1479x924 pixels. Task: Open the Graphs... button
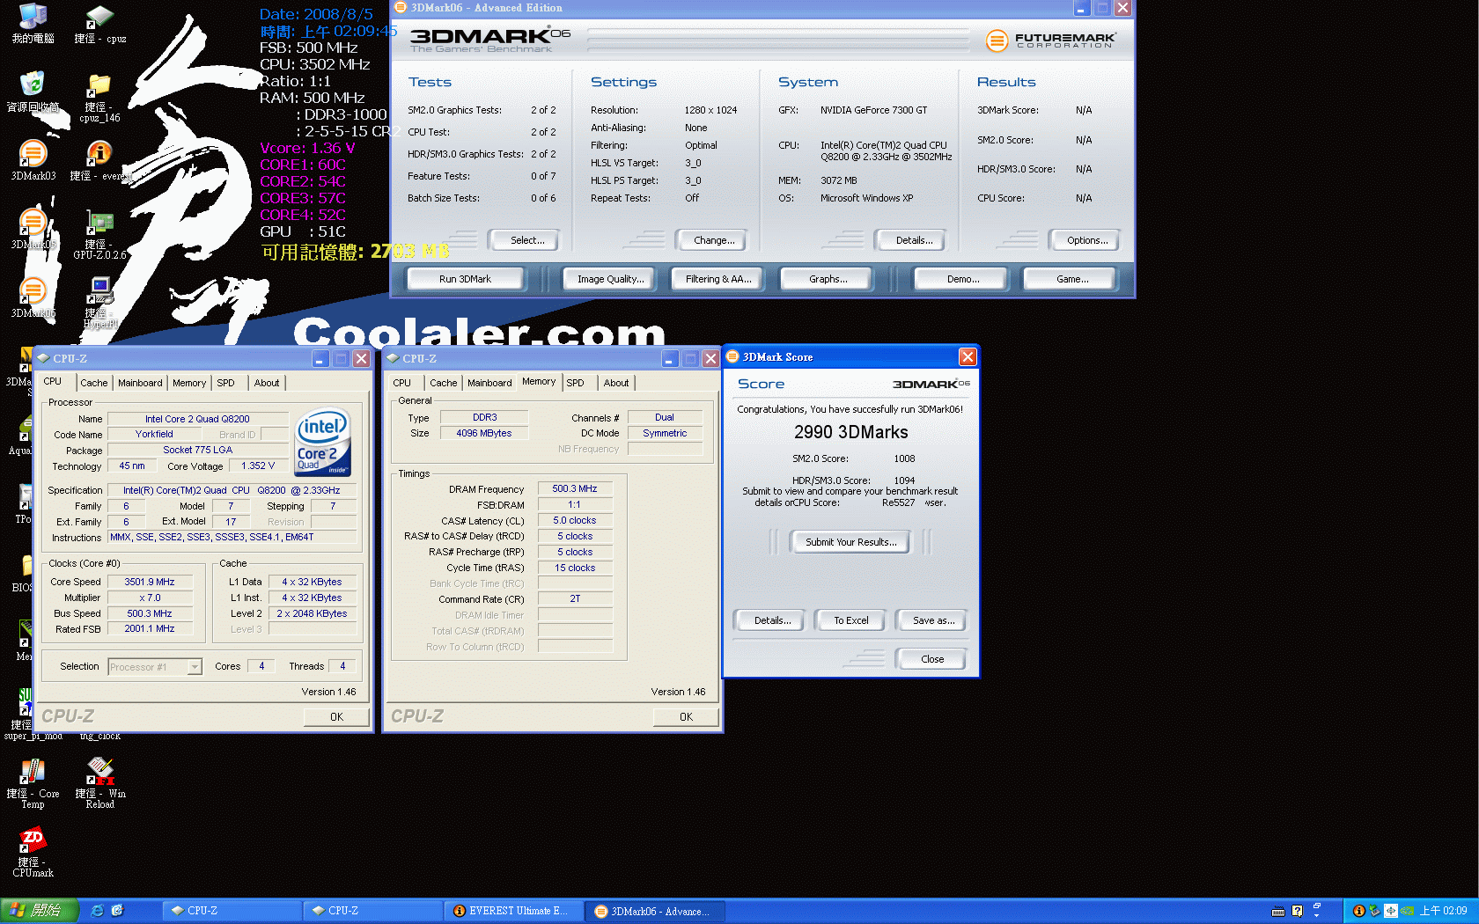pos(828,279)
